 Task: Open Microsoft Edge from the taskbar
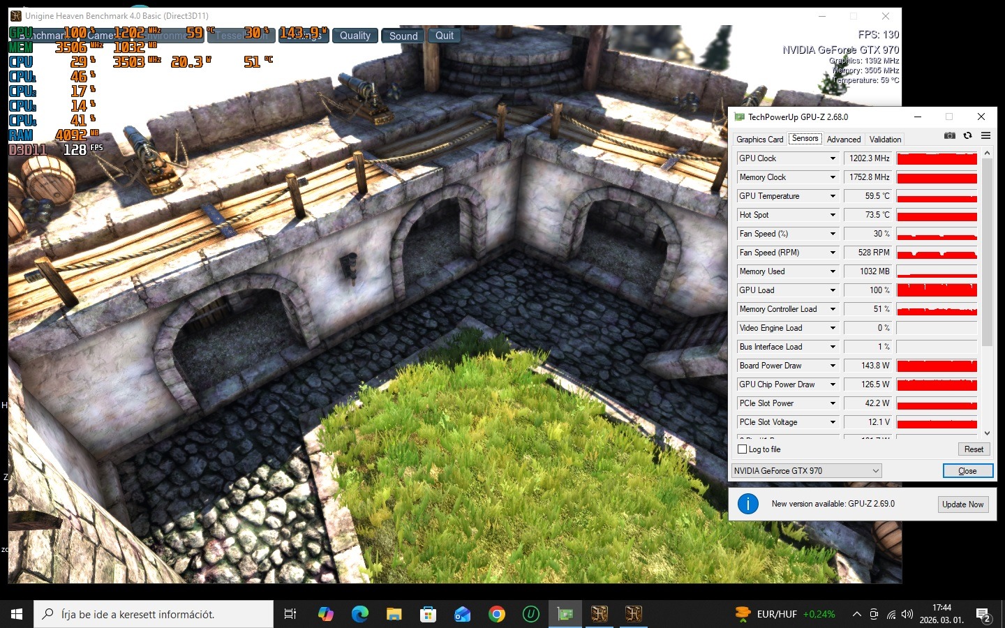359,614
